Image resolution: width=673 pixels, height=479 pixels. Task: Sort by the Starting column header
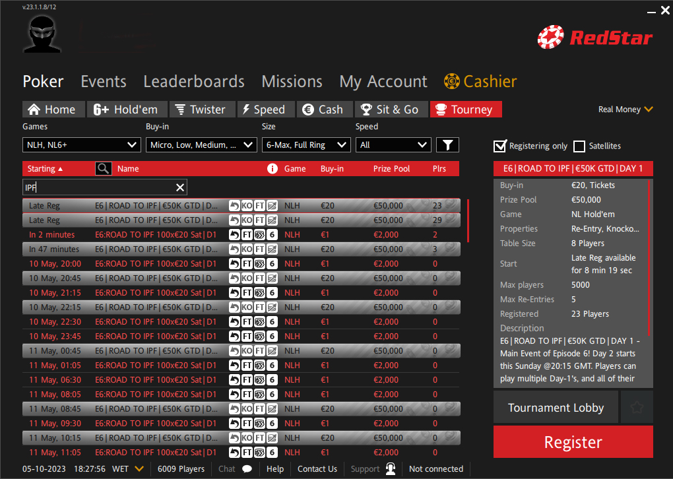(45, 169)
